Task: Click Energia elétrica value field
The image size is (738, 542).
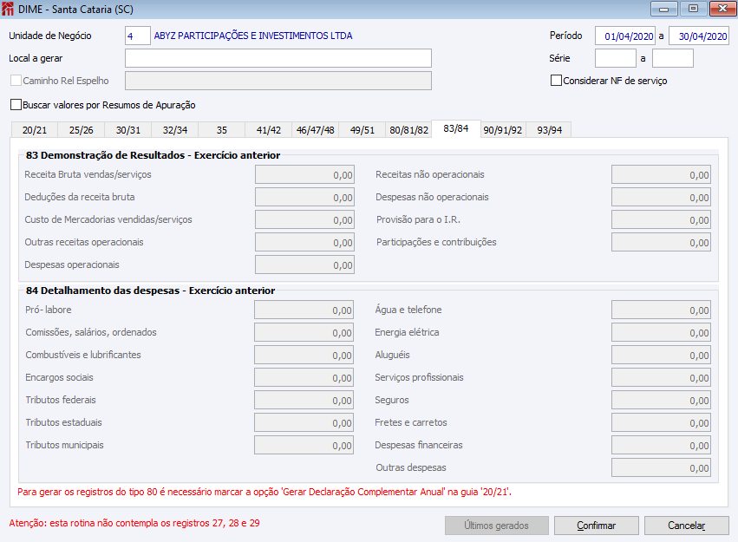Action: pos(661,333)
